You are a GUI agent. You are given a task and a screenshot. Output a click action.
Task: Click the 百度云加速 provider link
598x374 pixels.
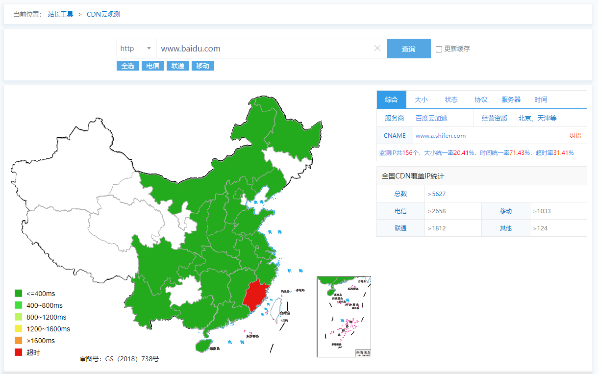click(x=431, y=118)
